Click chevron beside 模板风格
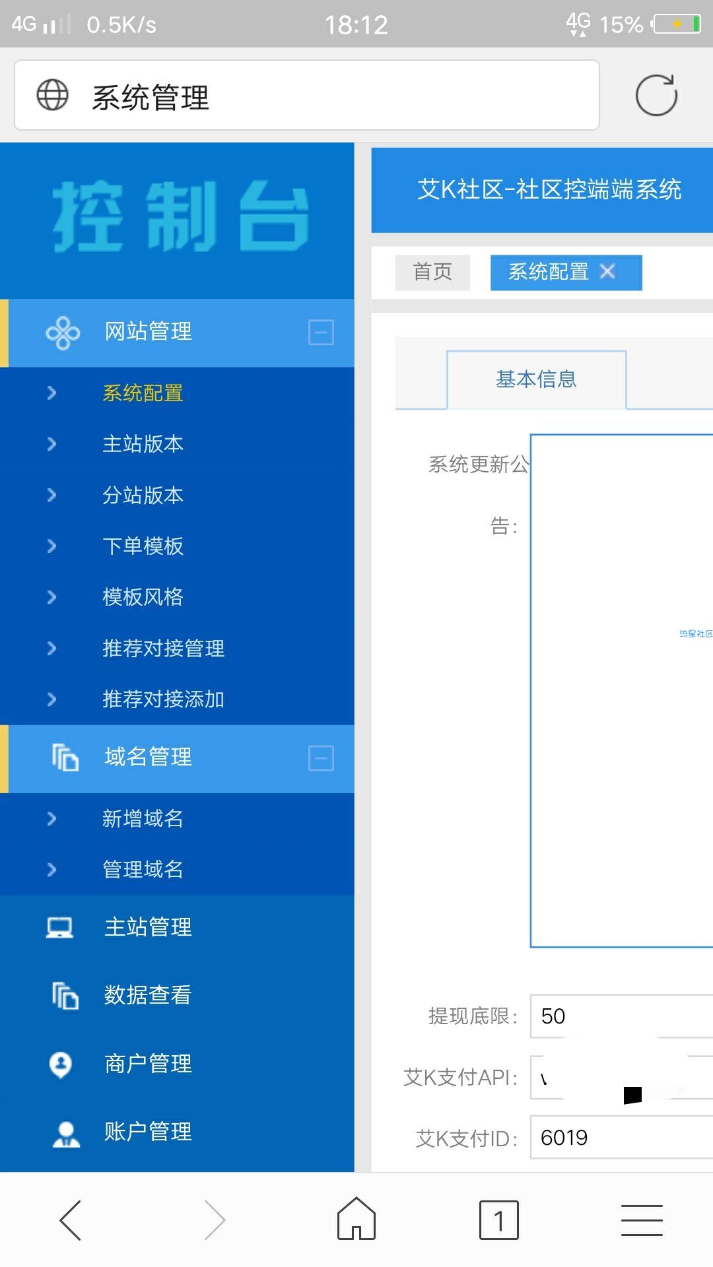 tap(52, 597)
